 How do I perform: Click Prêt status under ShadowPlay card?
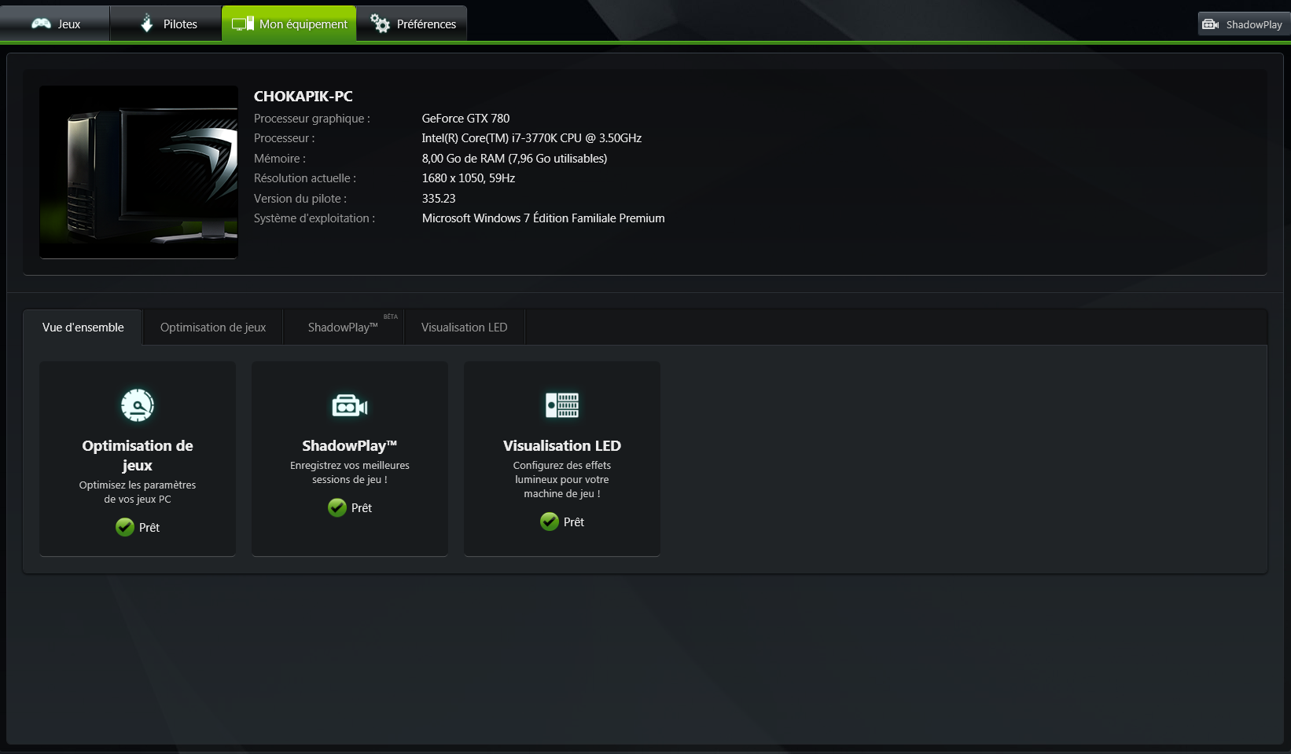(362, 508)
